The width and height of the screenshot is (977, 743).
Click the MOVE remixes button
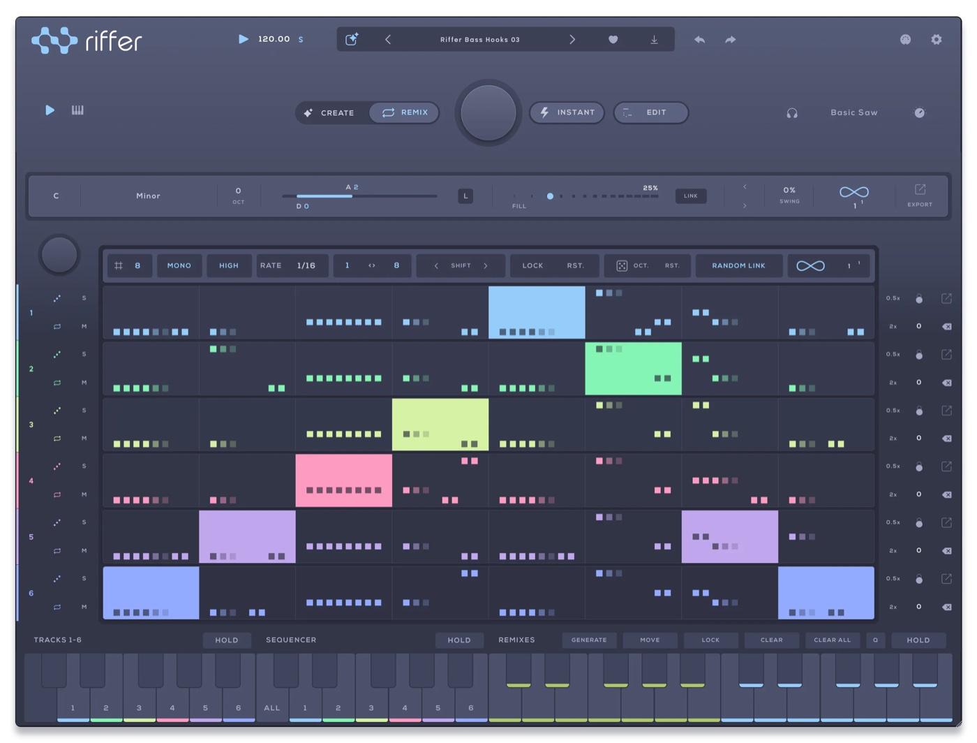650,640
